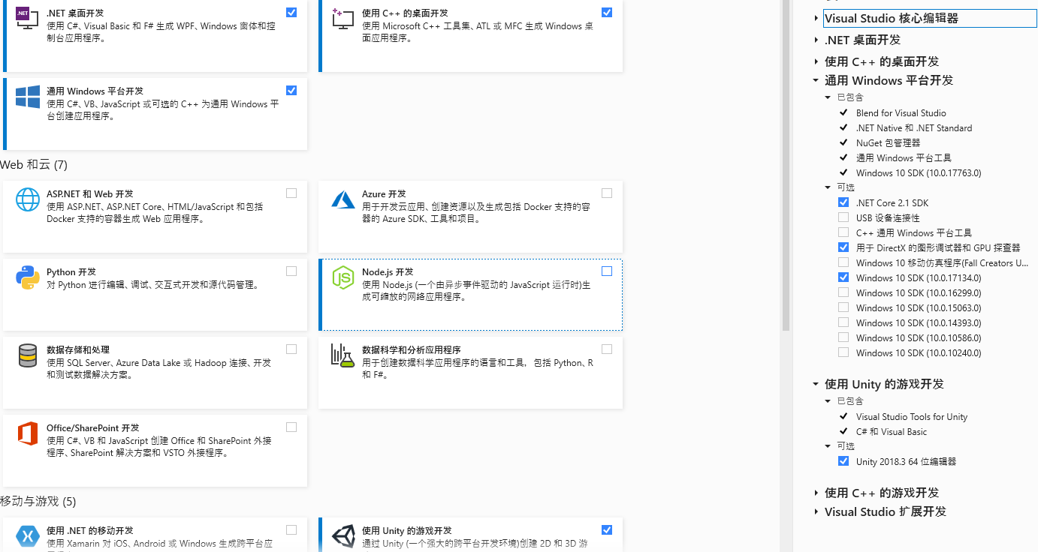This screenshot has width=1038, height=552.
Task: Check Windows 10 SDK (10.0.10240.0)
Action: coord(843,352)
